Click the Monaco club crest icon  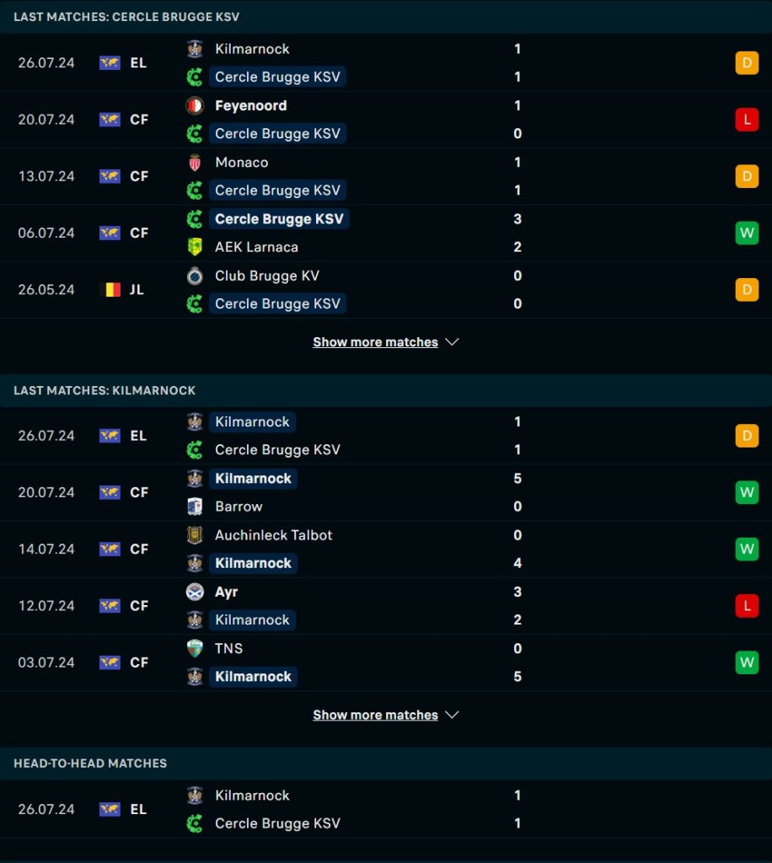(x=195, y=163)
